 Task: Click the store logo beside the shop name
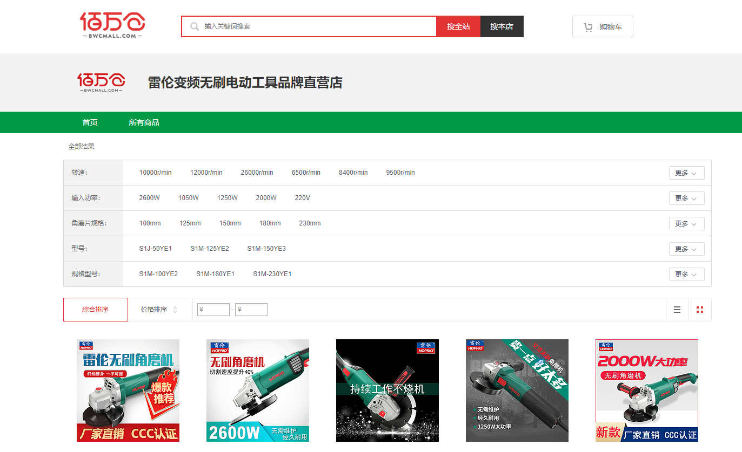101,83
